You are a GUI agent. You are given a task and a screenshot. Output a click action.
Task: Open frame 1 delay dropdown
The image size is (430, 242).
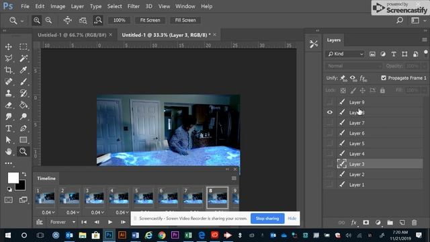pos(48,212)
